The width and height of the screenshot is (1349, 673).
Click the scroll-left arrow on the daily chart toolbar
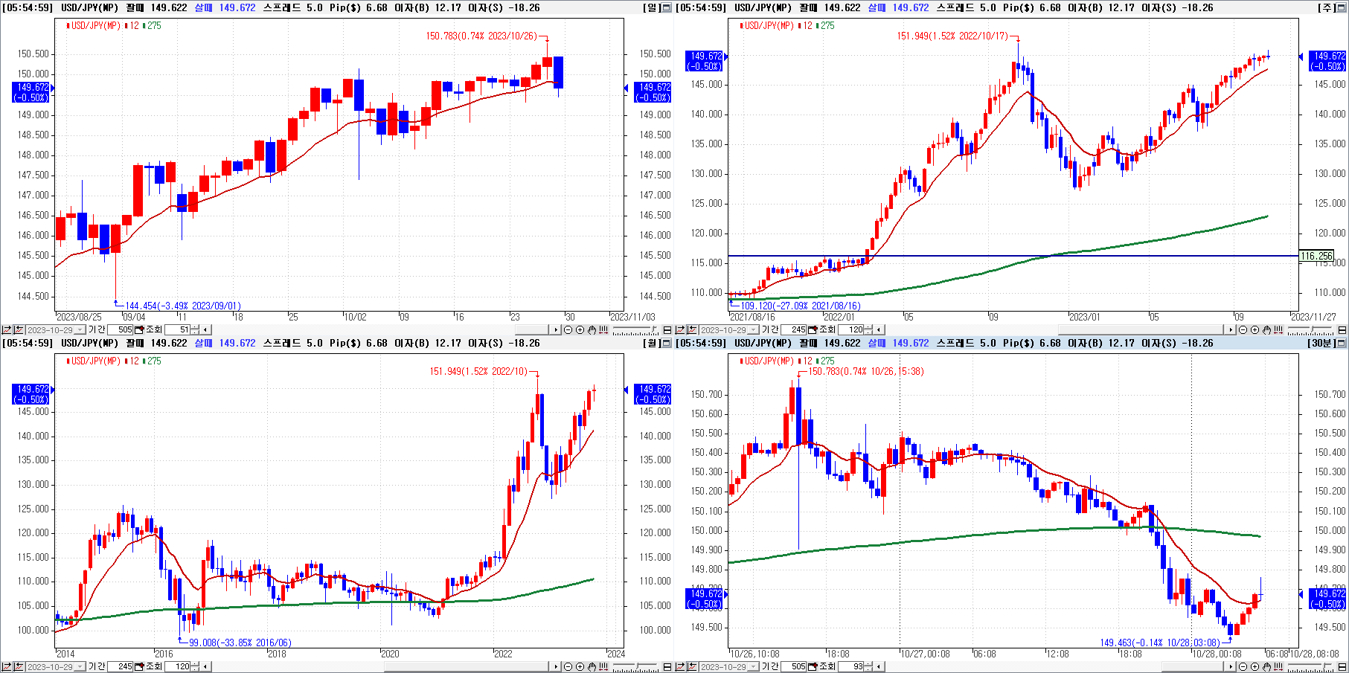tap(205, 329)
